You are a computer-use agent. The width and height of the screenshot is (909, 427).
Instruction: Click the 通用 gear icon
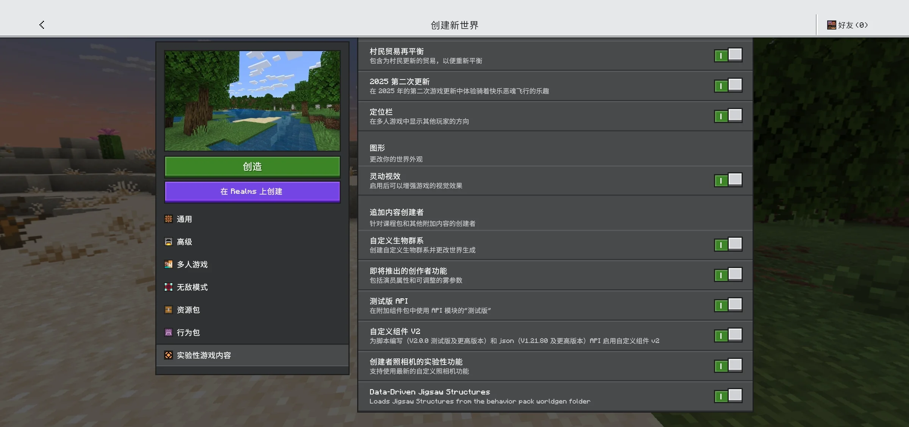click(x=169, y=219)
